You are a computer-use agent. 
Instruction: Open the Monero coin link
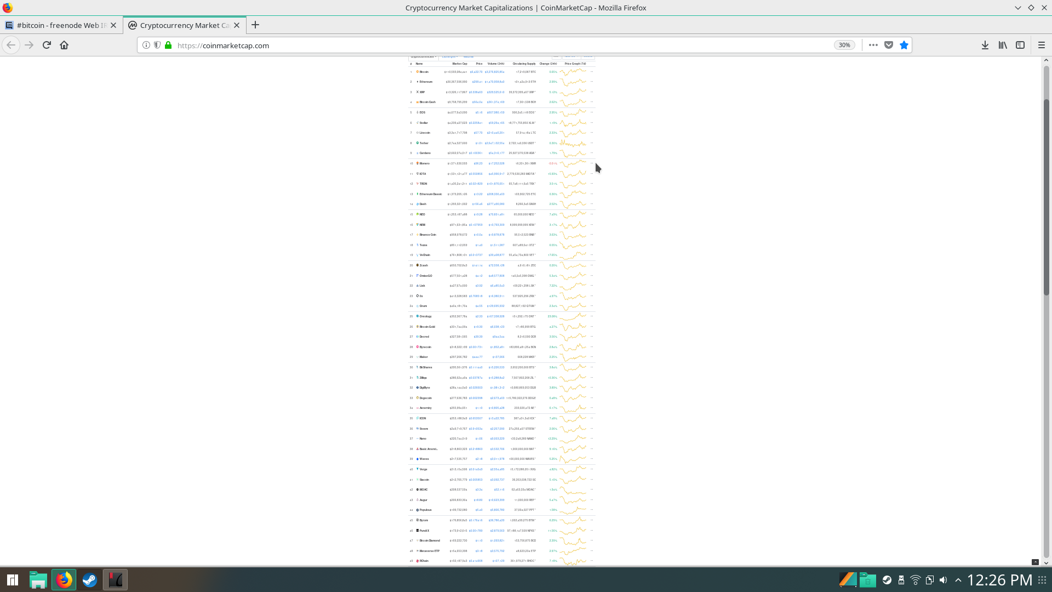(x=425, y=163)
